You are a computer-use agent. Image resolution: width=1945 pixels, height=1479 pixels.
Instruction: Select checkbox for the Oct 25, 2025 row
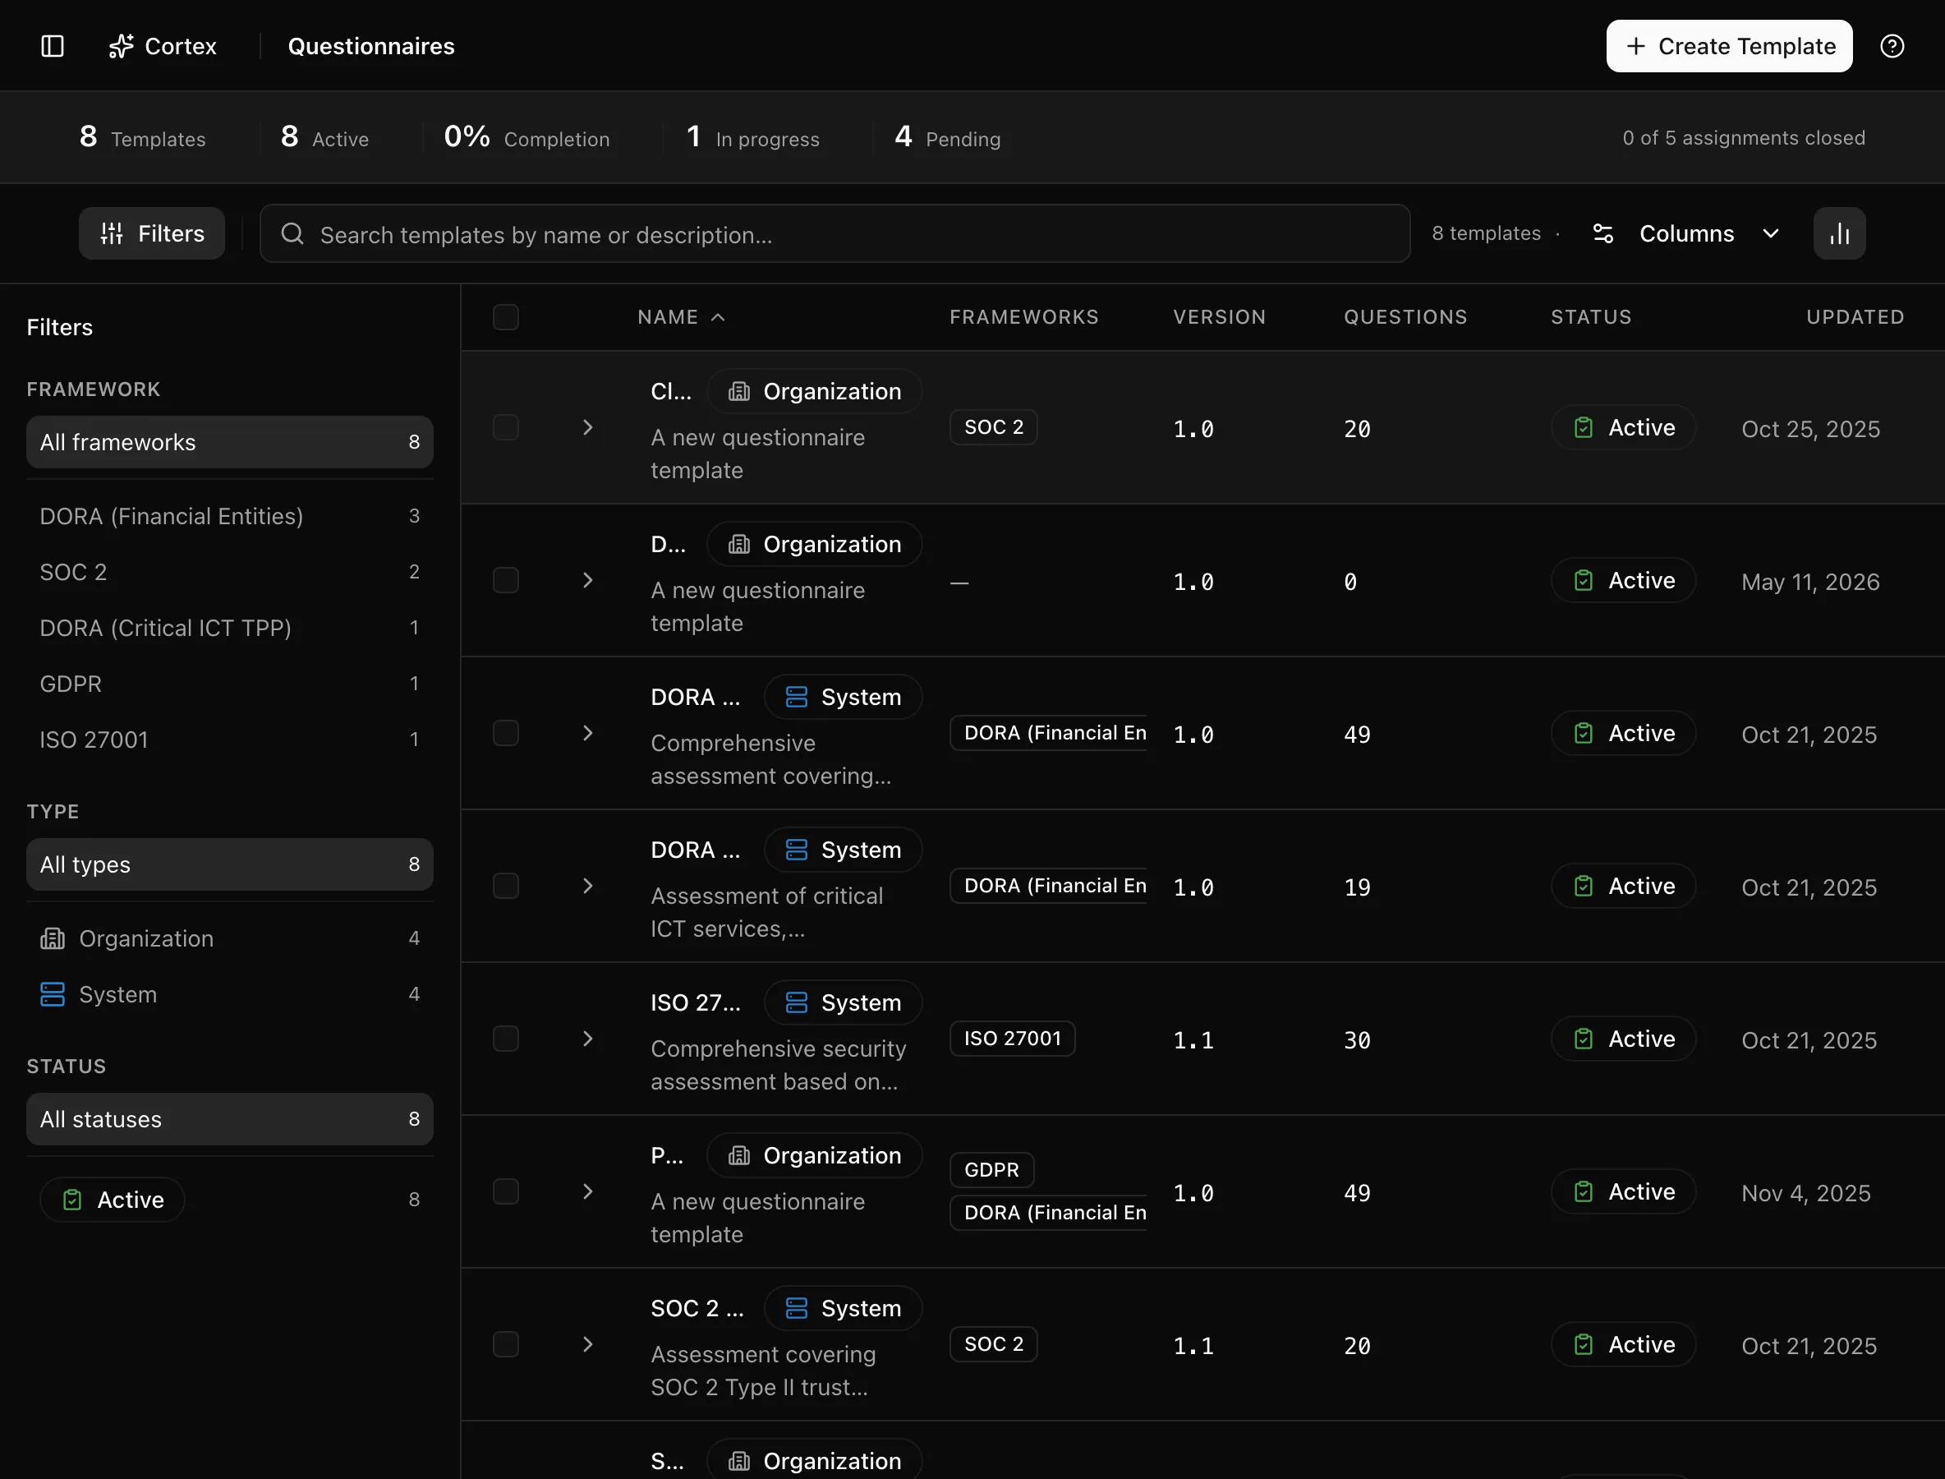point(506,428)
